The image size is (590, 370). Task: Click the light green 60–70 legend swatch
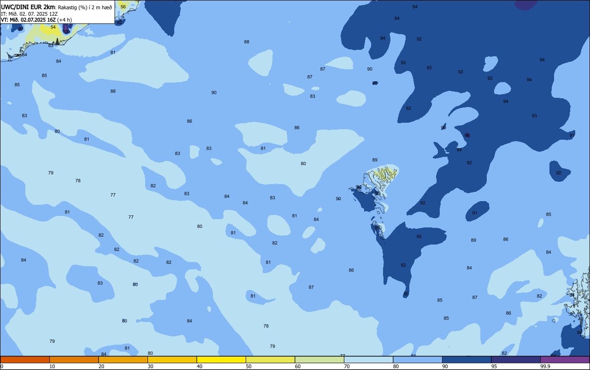[x=319, y=359]
